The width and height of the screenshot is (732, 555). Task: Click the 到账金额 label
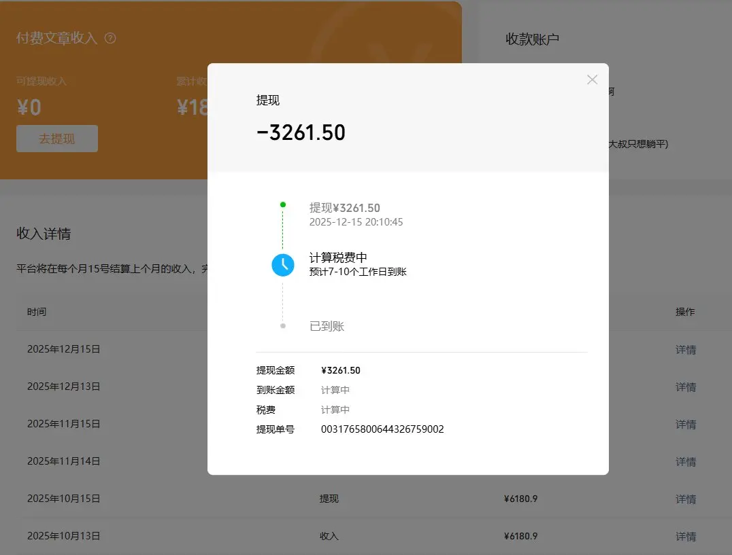coord(276,390)
